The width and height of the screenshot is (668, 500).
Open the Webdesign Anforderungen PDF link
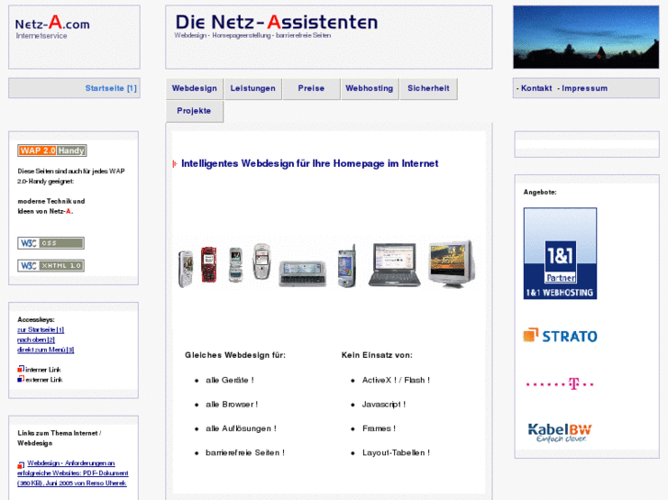(73, 473)
